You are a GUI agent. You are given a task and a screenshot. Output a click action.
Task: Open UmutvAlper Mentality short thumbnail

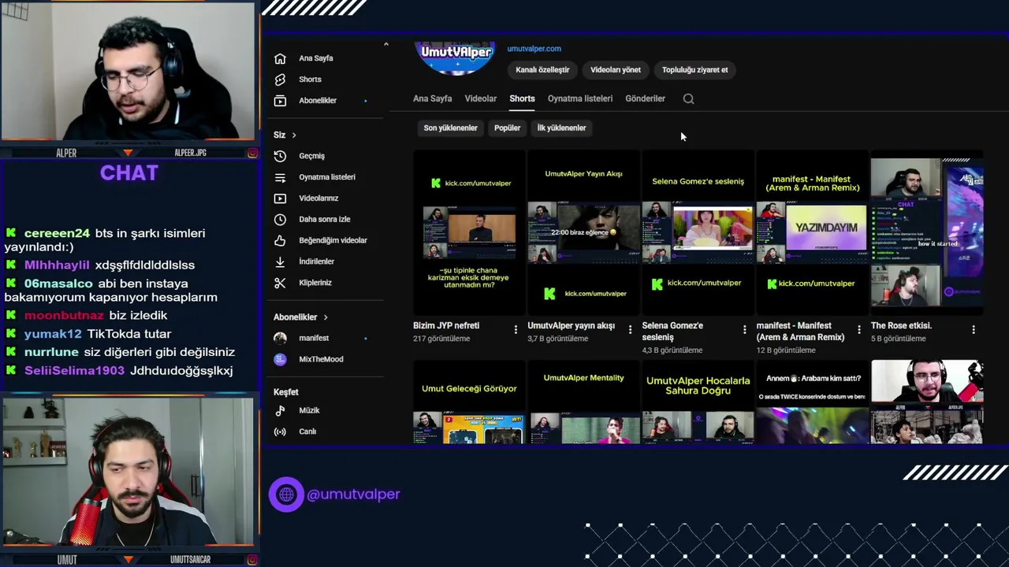point(583,402)
